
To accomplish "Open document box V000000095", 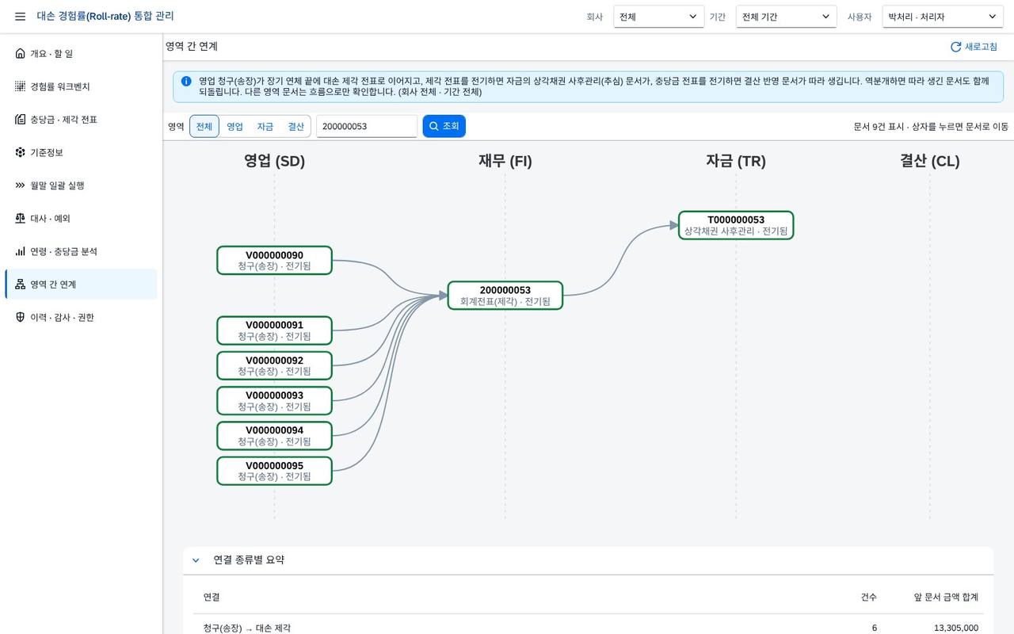I will (x=274, y=471).
